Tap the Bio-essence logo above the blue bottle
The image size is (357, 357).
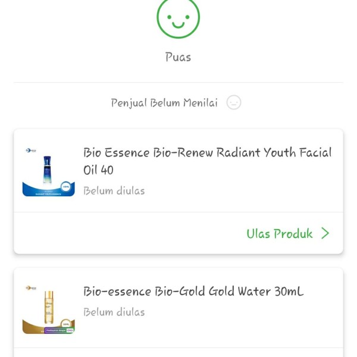31,151
